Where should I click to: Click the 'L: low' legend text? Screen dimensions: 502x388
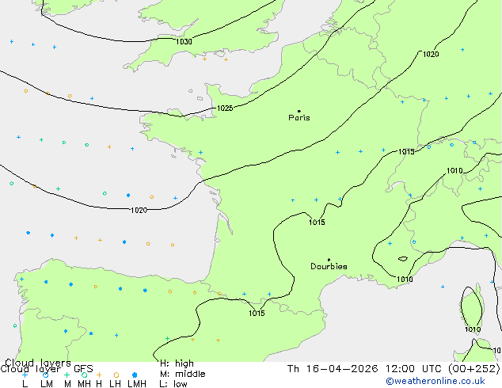tap(173, 384)
